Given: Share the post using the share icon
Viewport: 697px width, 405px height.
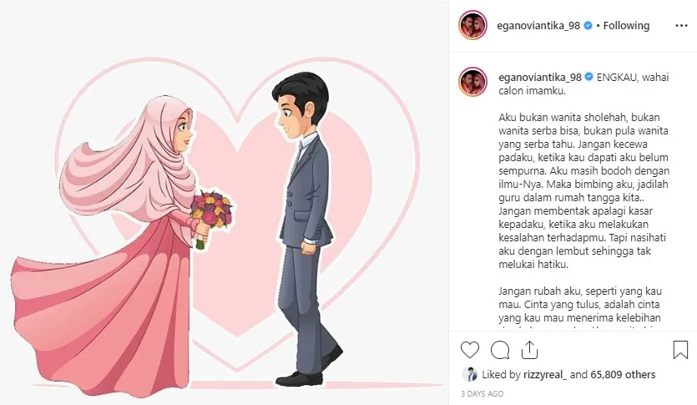Looking at the screenshot, I should [529, 350].
